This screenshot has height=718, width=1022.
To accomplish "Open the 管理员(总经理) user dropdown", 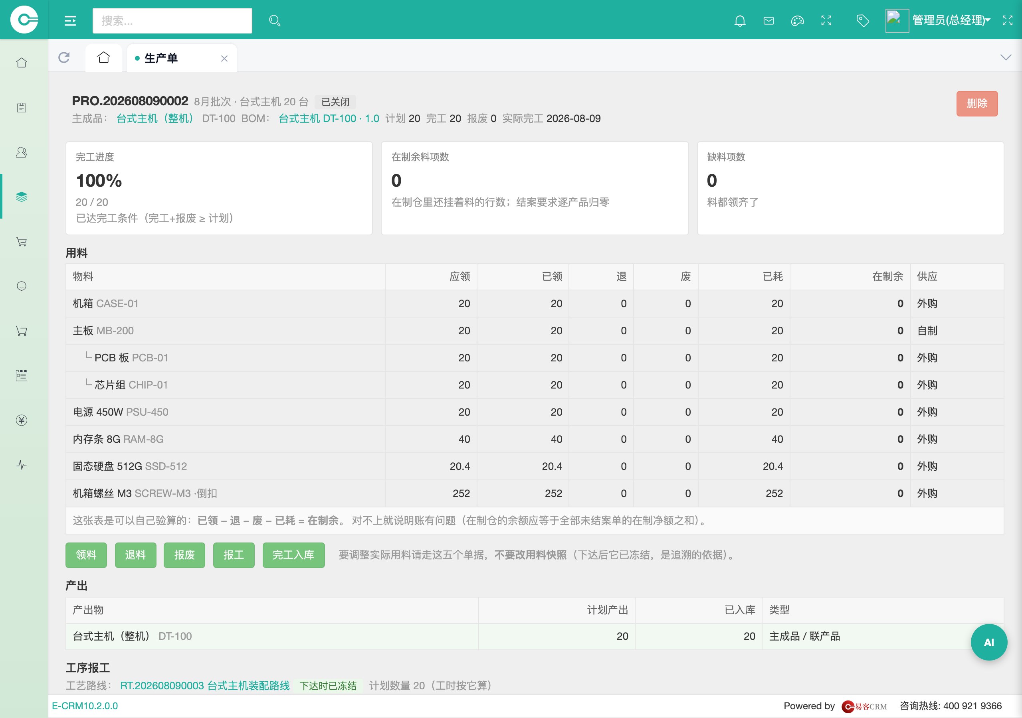I will [951, 20].
